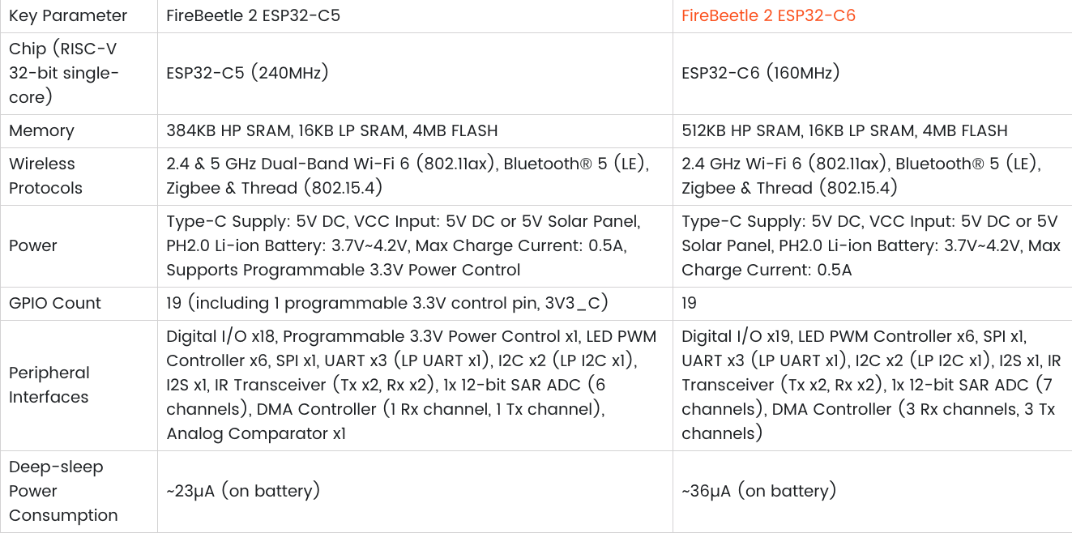1072x533 pixels.
Task: Select the GPIO cell mentioning 3V3_C
Action: coord(387,303)
